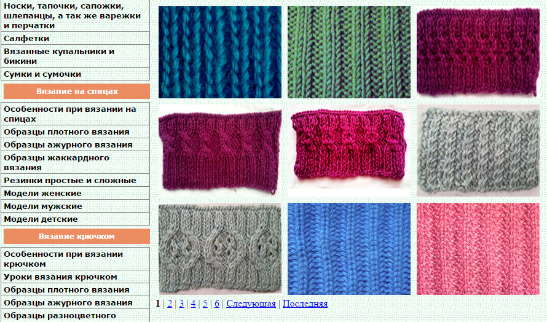The image size is (547, 322).
Task: Open the dark magenta openwork rib sample
Action: [478, 52]
